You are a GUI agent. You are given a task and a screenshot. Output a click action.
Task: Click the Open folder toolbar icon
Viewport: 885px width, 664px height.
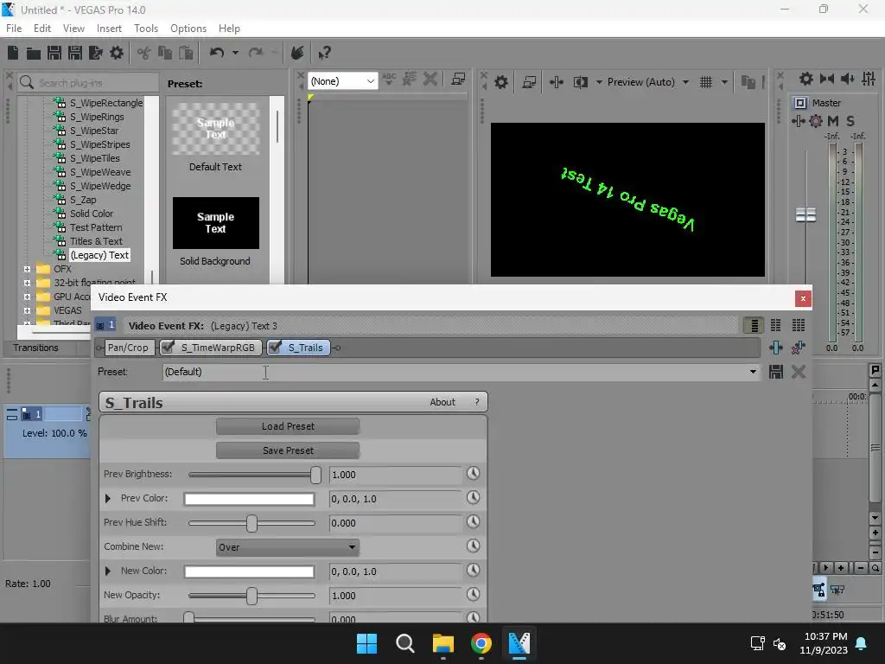pos(34,53)
